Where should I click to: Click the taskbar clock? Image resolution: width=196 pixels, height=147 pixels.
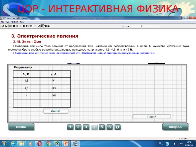click(189, 144)
